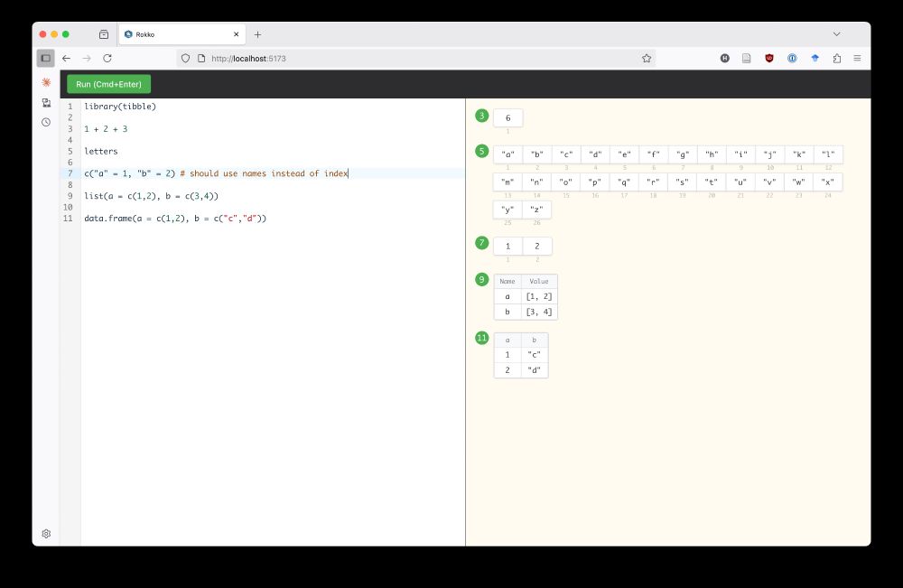Click the "z" cell in letters output

536,210
